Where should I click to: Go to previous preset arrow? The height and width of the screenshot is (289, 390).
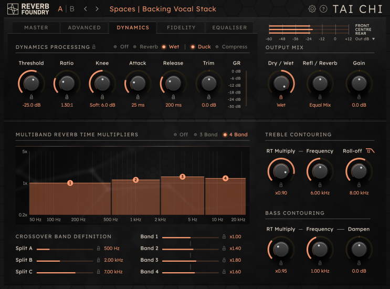coord(86,9)
